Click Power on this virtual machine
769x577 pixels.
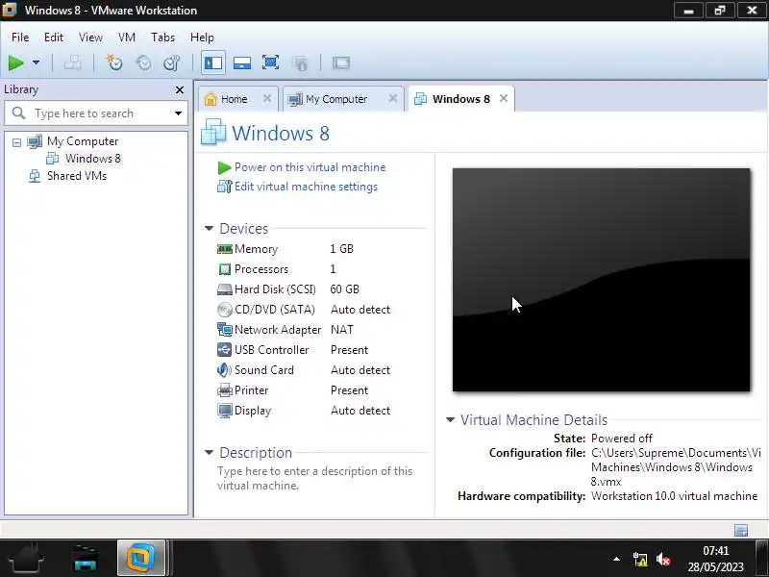coord(310,167)
